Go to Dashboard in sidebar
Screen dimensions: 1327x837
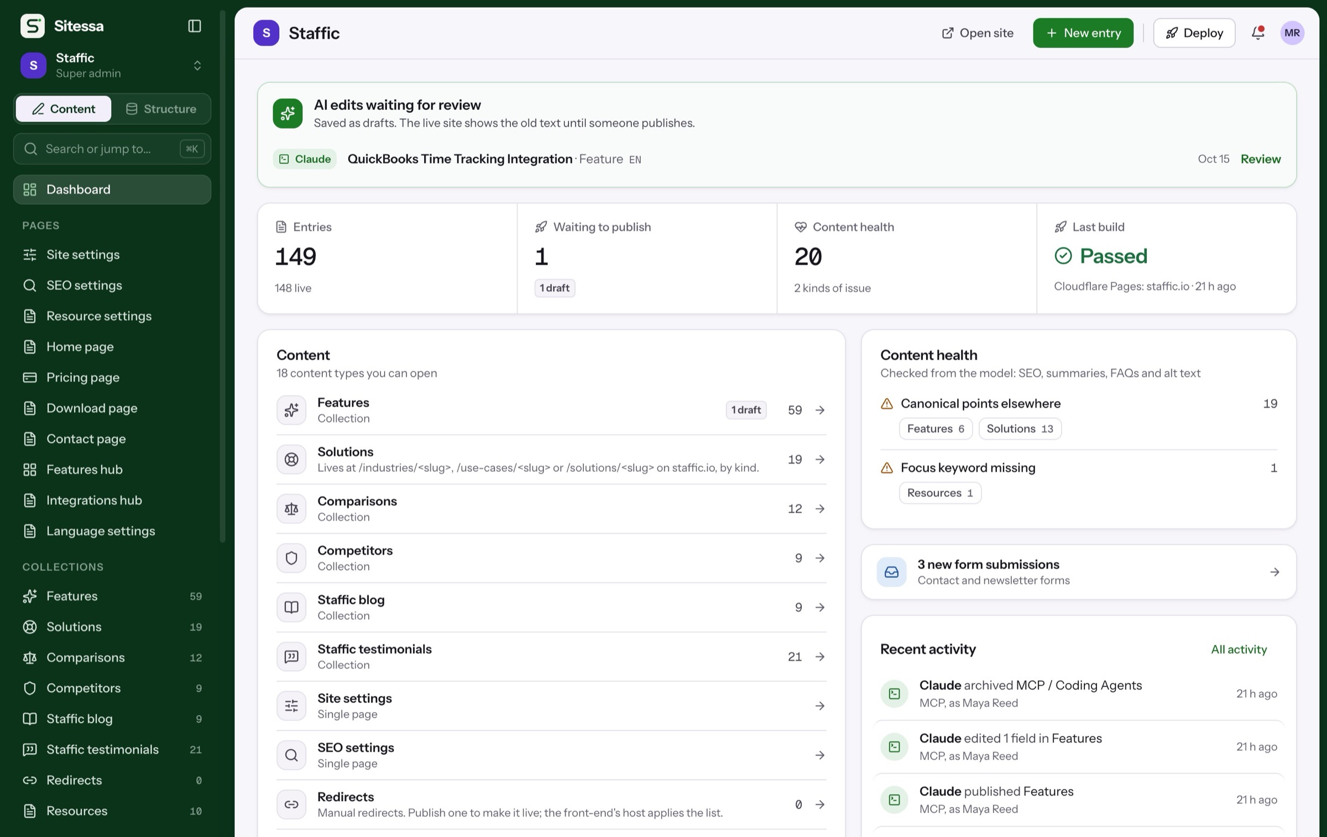tap(112, 189)
